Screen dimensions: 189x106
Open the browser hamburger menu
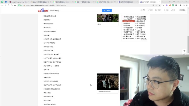point(187,5)
